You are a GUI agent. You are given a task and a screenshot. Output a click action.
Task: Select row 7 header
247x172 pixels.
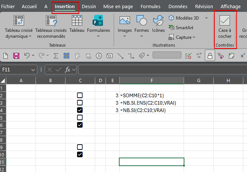(3, 132)
